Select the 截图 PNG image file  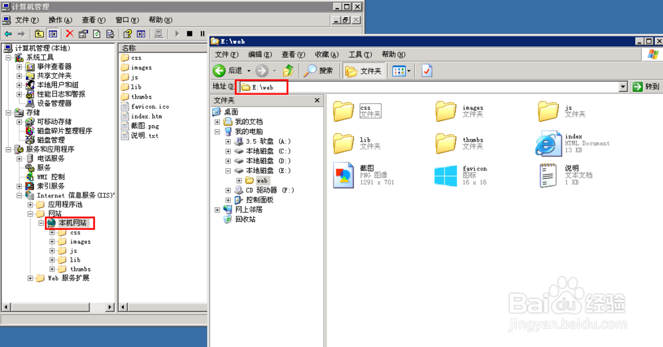[x=363, y=175]
